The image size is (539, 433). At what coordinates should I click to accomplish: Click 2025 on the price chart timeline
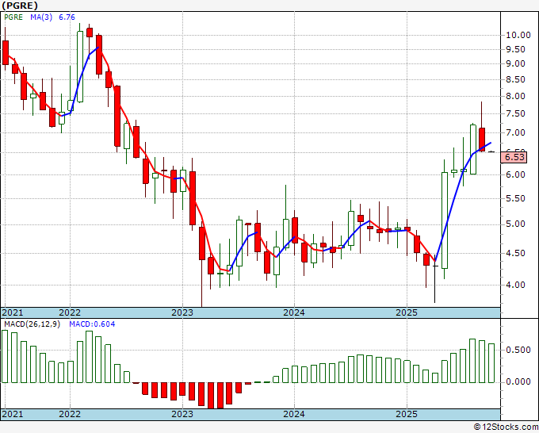(407, 312)
